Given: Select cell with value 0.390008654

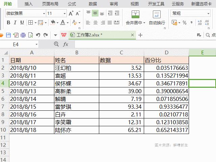Looking at the screenshot, I should click(166, 91).
